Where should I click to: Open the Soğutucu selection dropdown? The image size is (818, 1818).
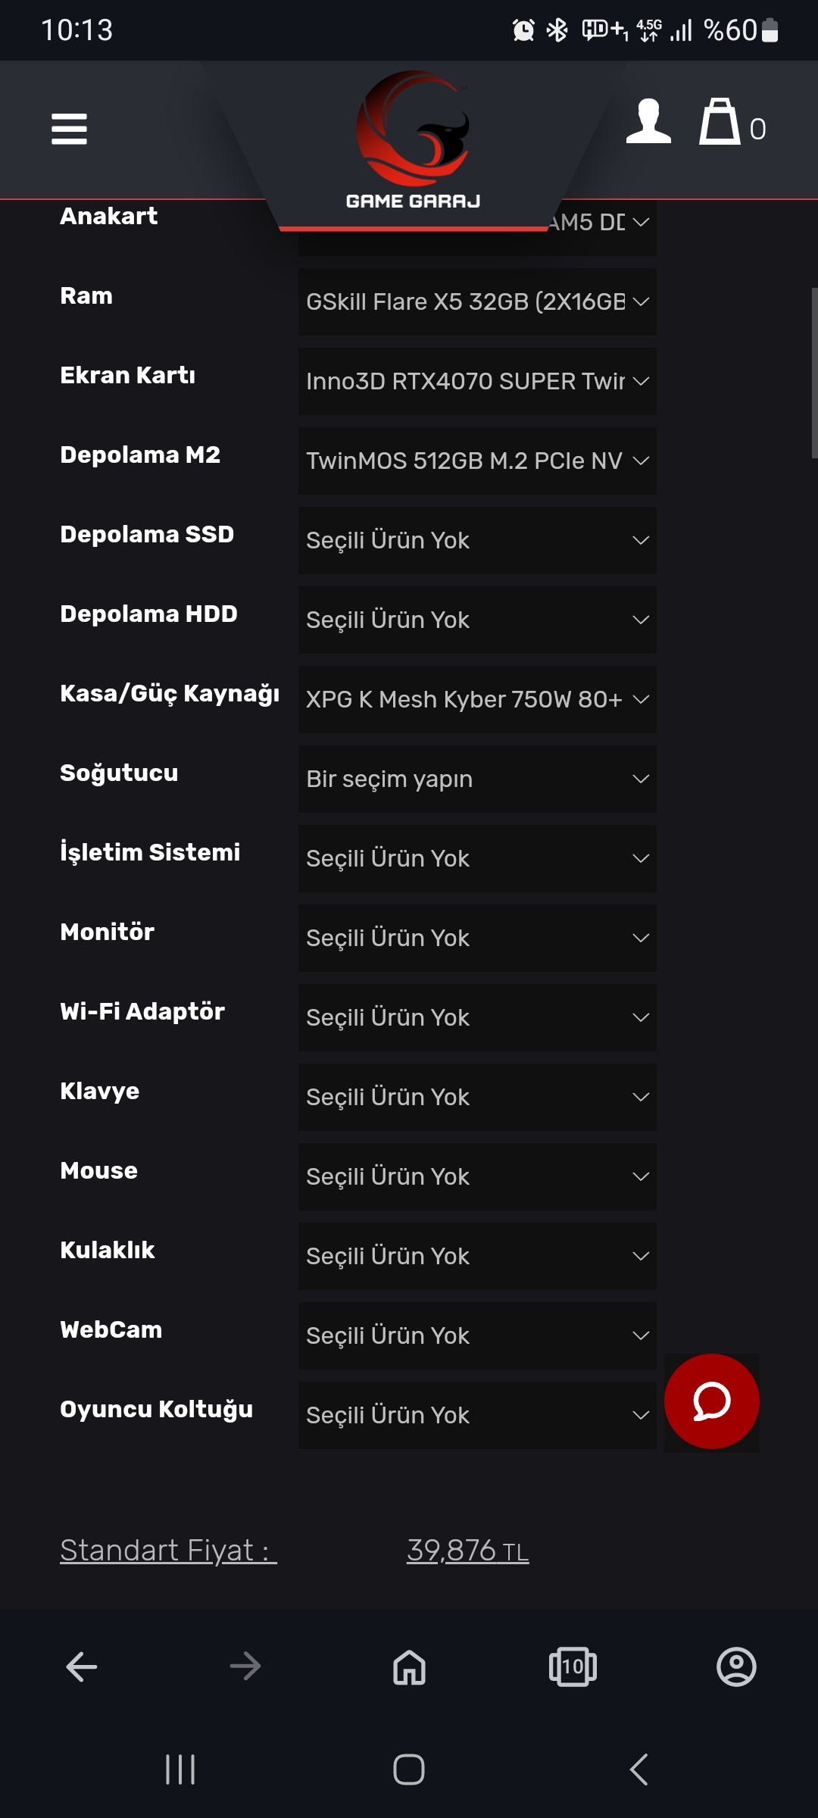pyautogui.click(x=477, y=779)
